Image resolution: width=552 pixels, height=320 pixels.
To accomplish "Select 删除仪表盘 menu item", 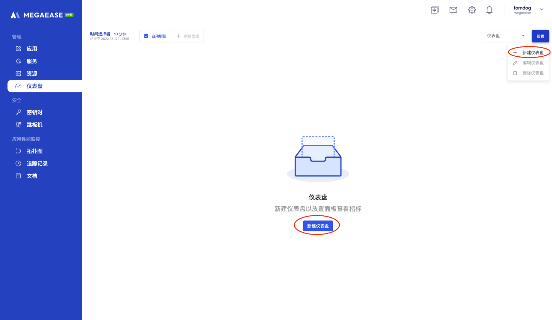I will (x=528, y=73).
